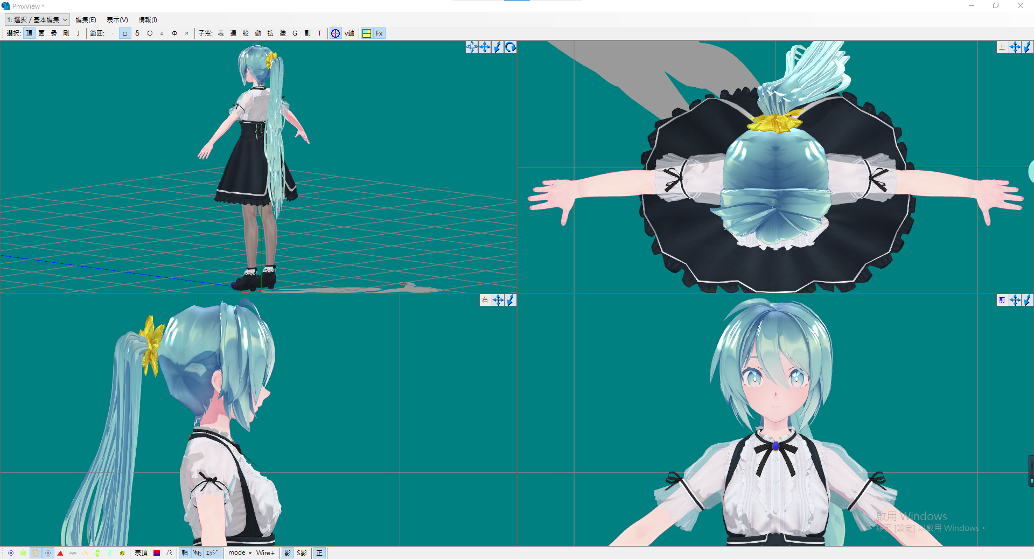Screen dimensions: 1034x560
Task: Select face selection mode (面)
Action: (41, 33)
